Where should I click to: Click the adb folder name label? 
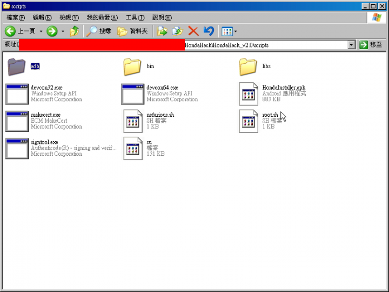coord(35,66)
